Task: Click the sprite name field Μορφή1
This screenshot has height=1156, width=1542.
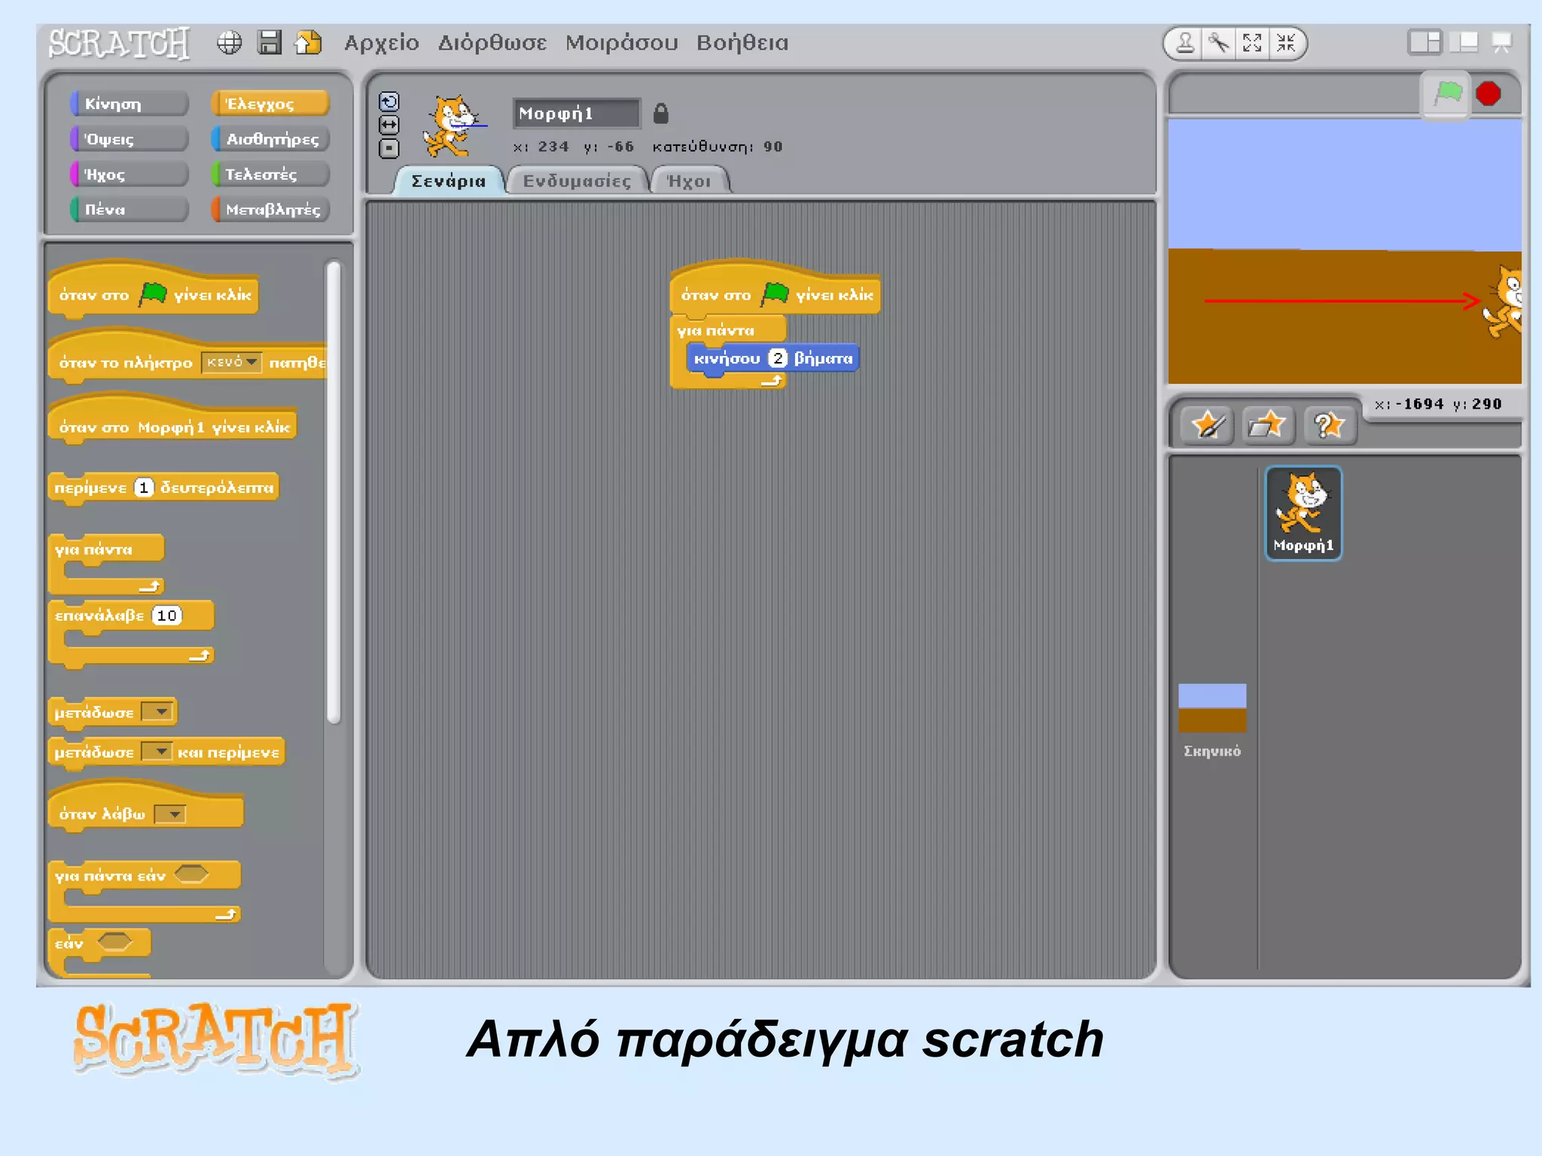Action: coord(576,114)
